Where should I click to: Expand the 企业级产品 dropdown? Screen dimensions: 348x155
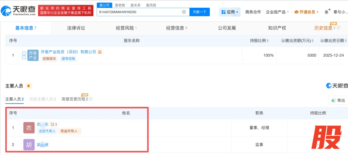coord(277,12)
